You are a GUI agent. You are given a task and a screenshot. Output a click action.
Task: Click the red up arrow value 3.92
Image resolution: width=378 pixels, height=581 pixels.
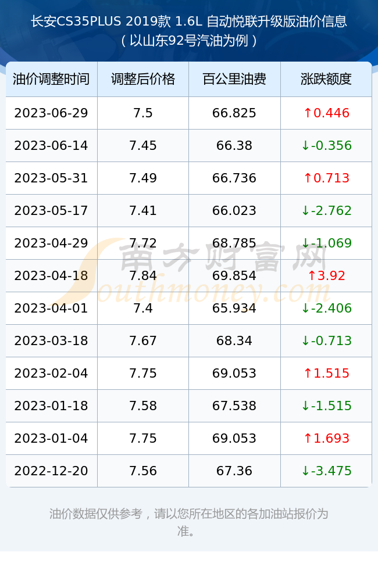326,275
